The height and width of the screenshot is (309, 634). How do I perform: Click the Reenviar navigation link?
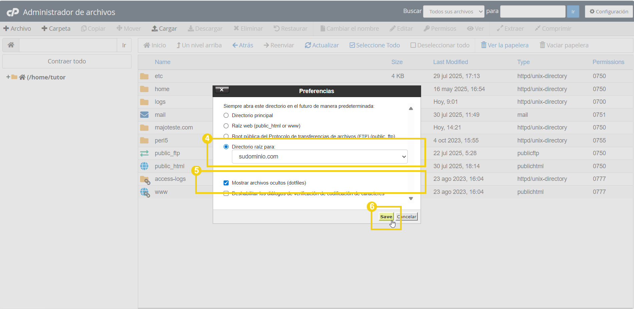279,45
